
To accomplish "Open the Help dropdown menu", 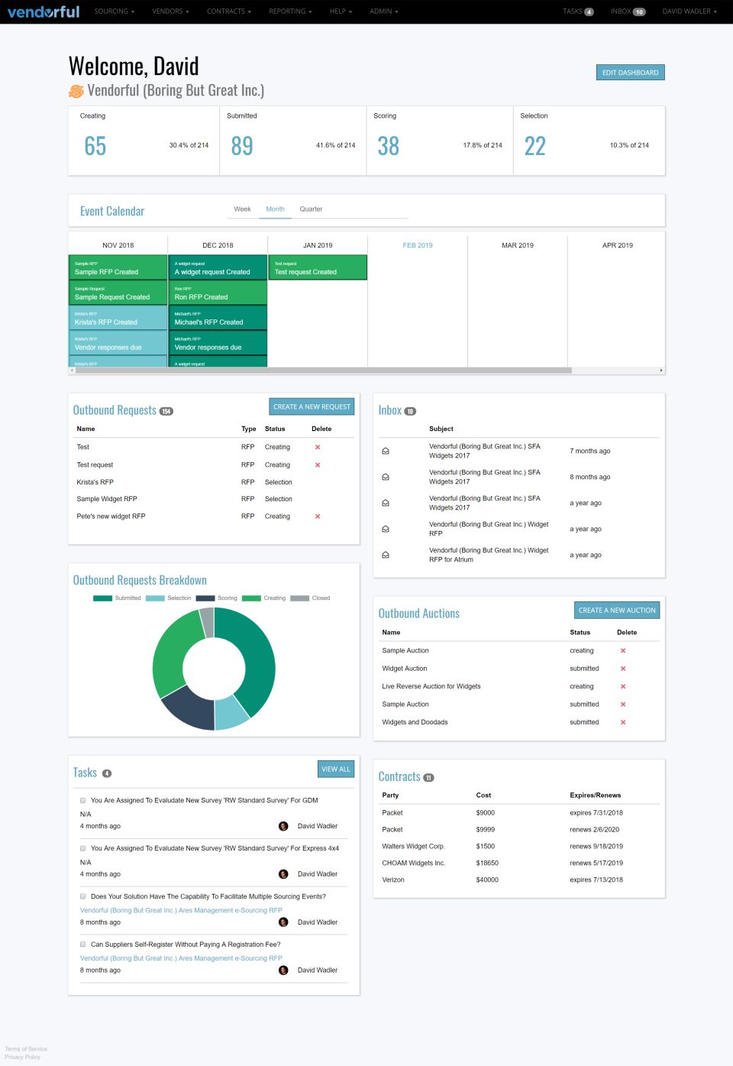I will (341, 11).
